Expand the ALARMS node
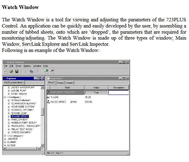Screen dimensions: 189x162 (x=5, y=142)
